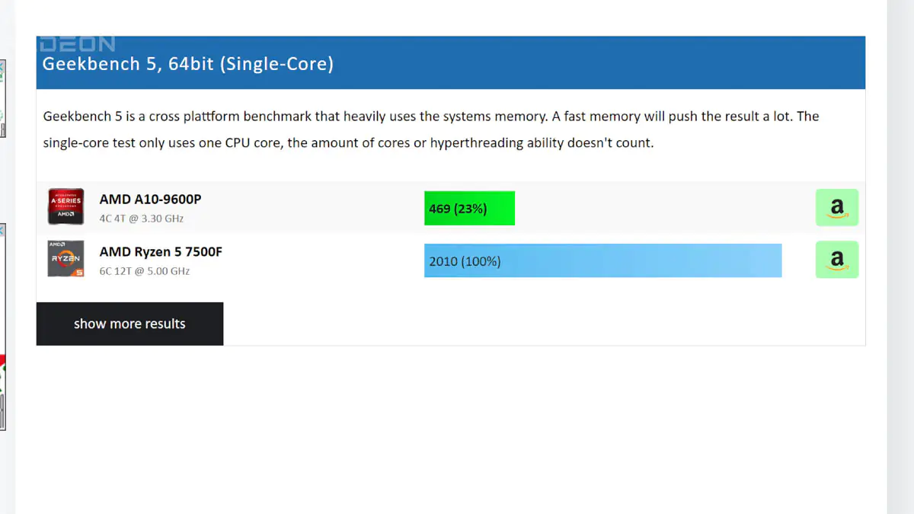The image size is (914, 514).
Task: Click the upper left advertisement banner
Action: pyautogui.click(x=2, y=99)
